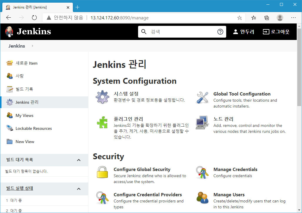Open 사람 in sidebar
Viewport: 302px width, 213px height.
pos(20,76)
